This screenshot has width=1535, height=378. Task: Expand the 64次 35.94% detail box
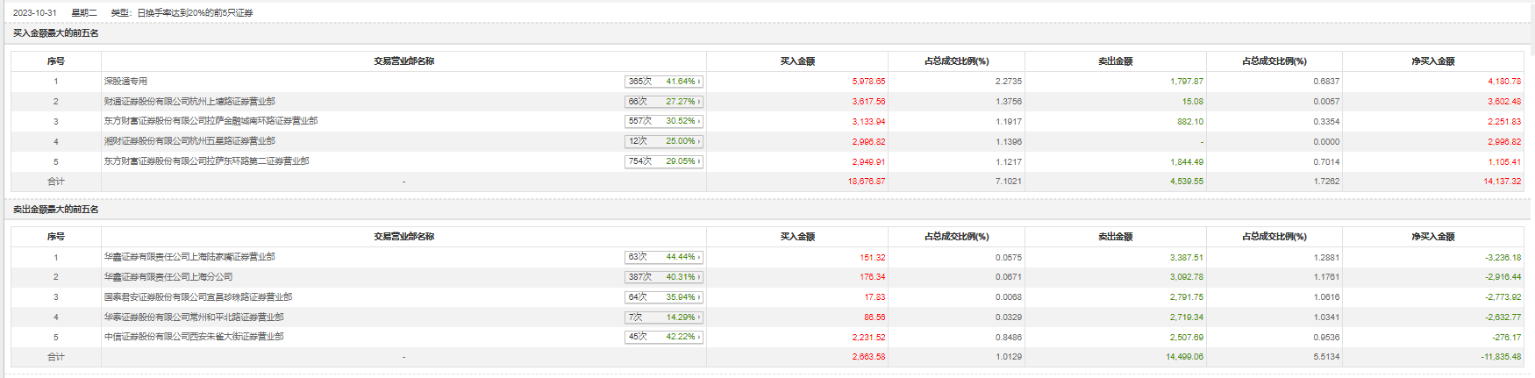tap(664, 297)
